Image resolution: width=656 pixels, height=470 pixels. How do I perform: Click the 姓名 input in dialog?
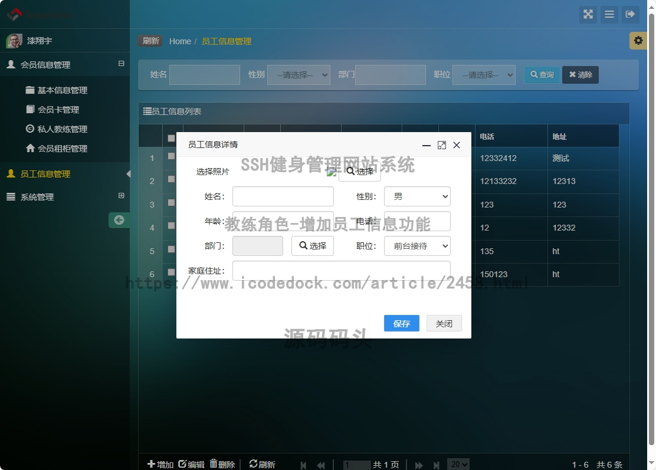(x=283, y=196)
